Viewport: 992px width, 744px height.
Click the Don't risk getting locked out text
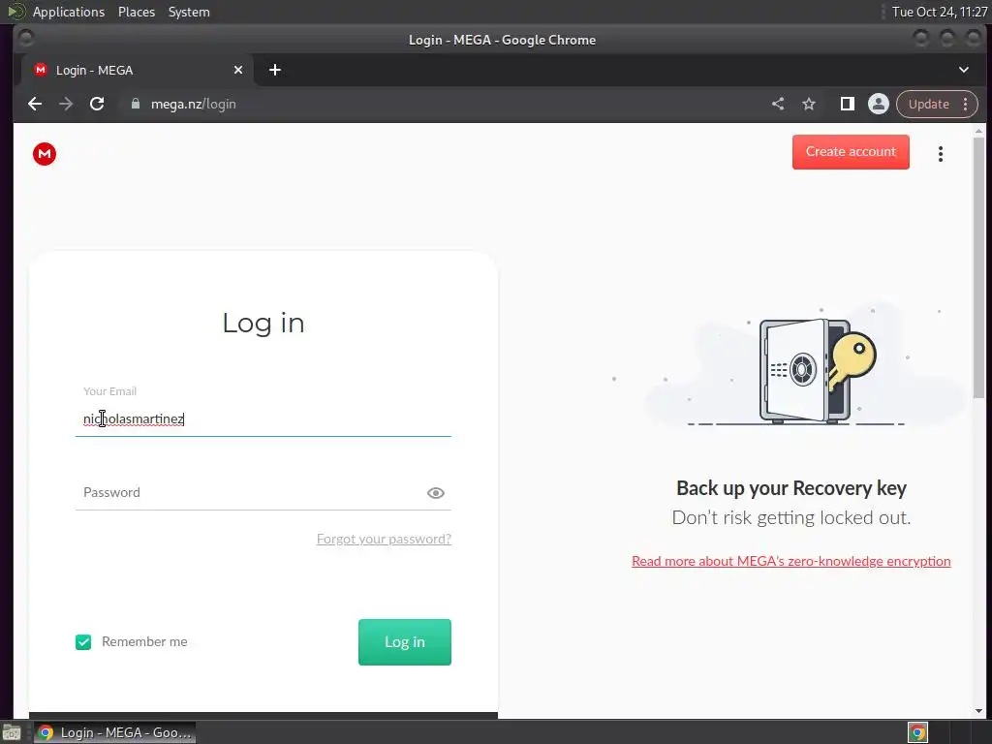(790, 517)
